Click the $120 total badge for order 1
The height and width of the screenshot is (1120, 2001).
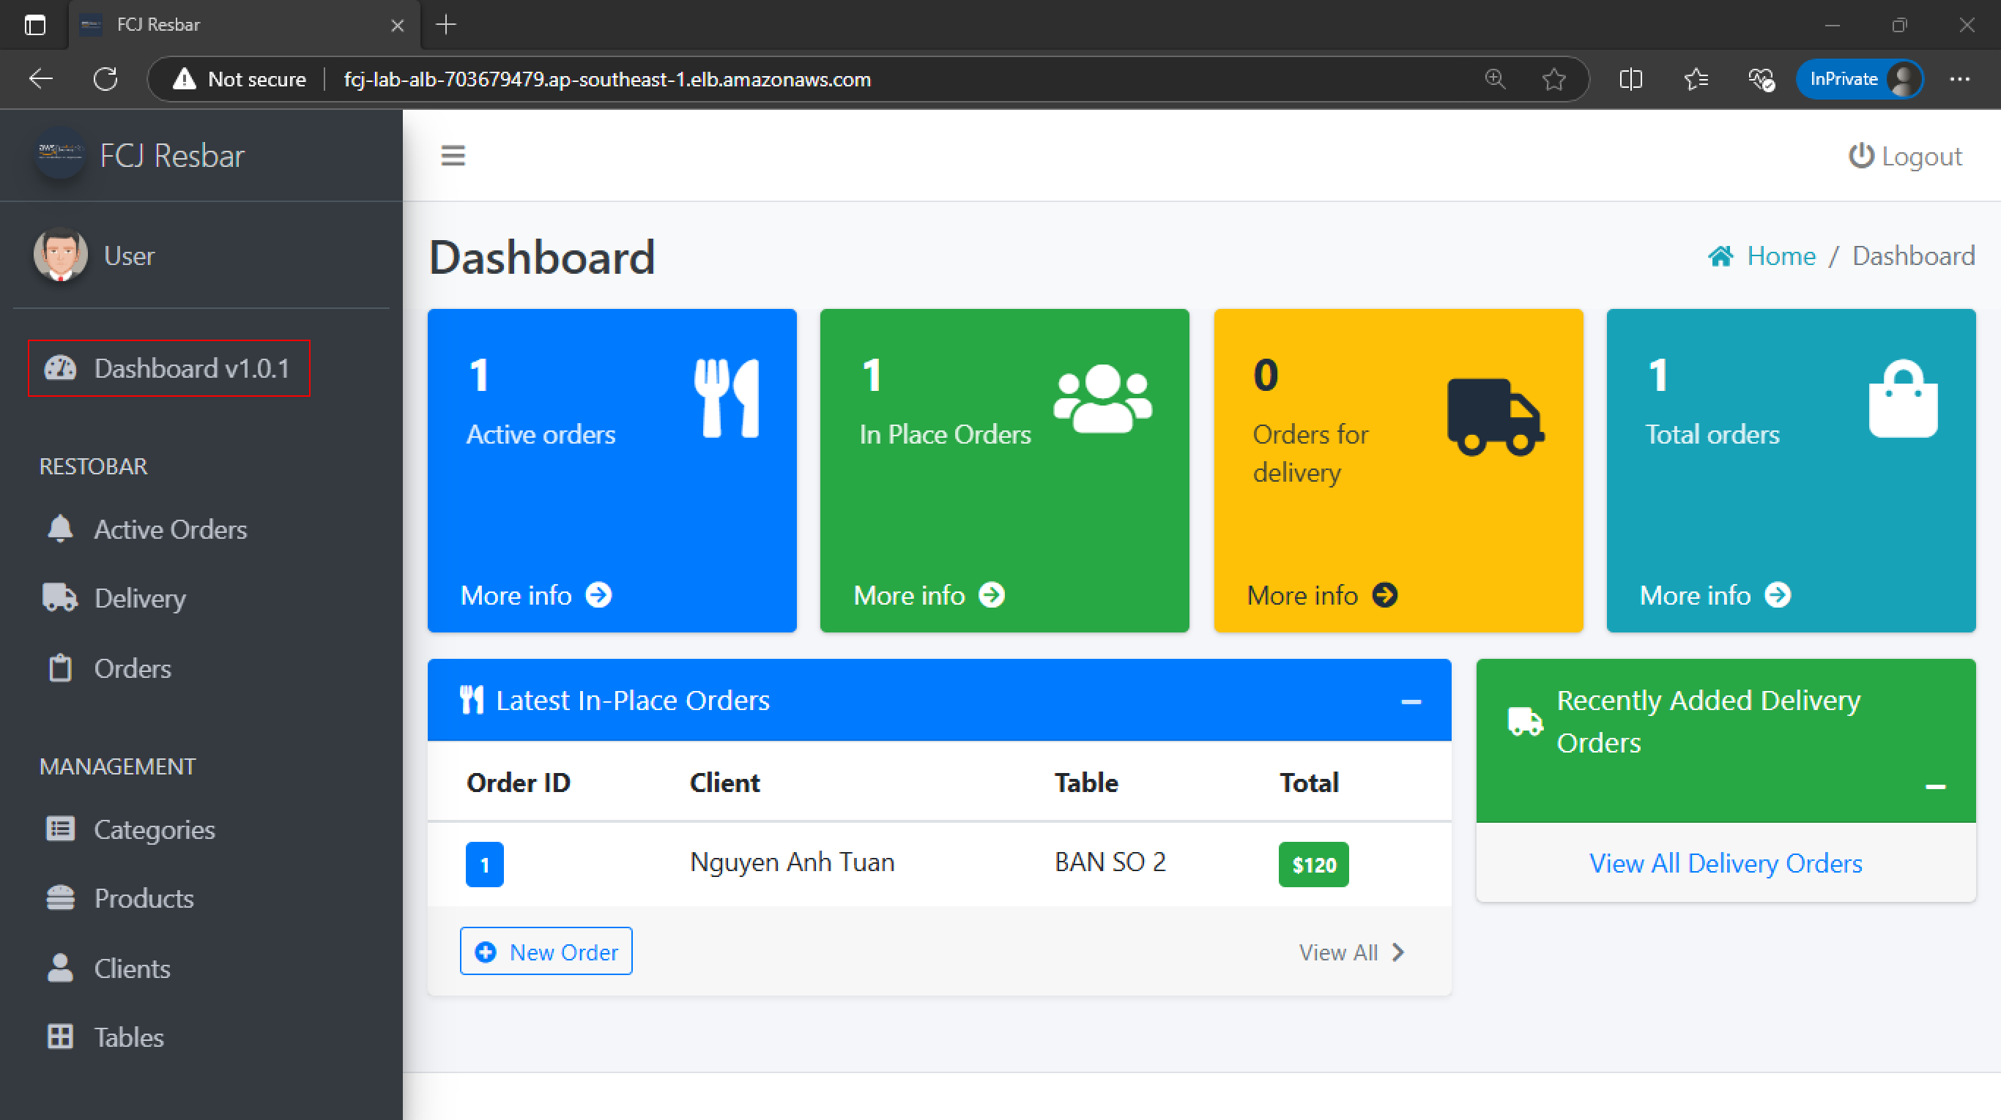(x=1314, y=865)
